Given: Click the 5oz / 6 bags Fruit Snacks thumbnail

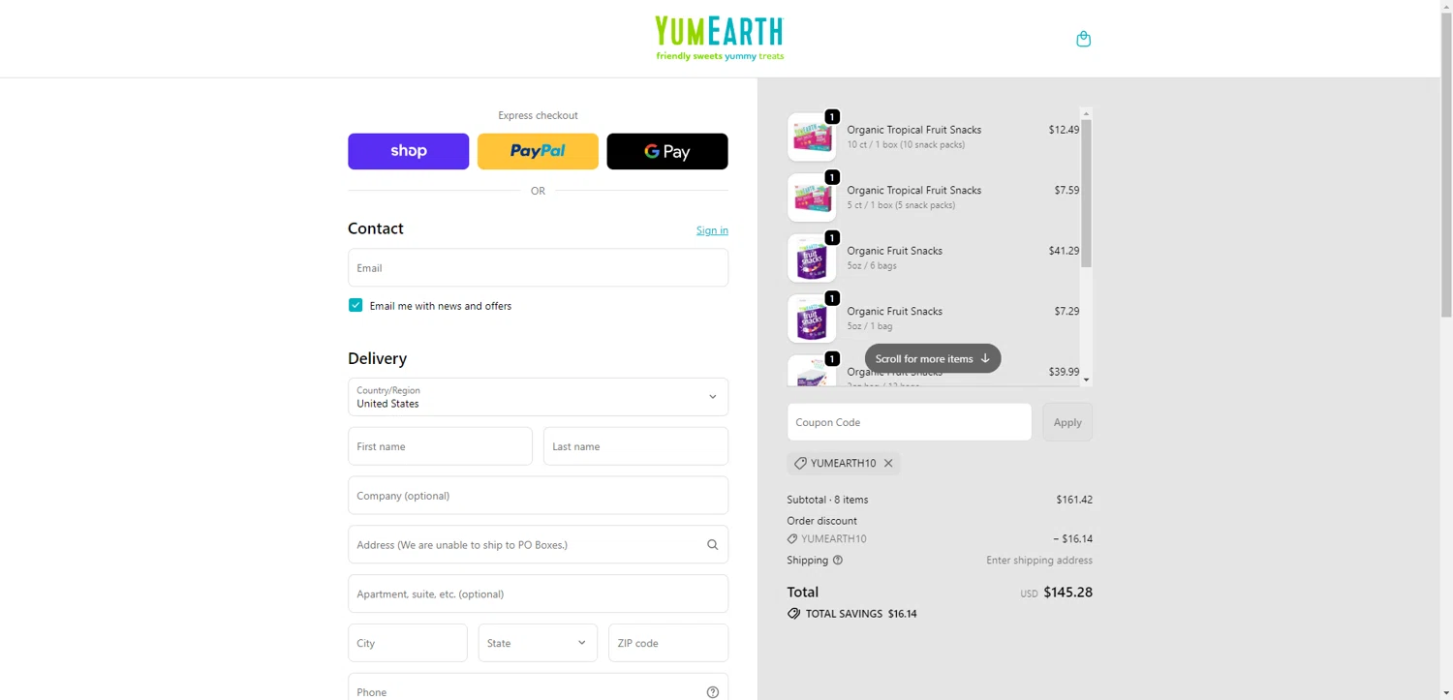Looking at the screenshot, I should (x=812, y=259).
